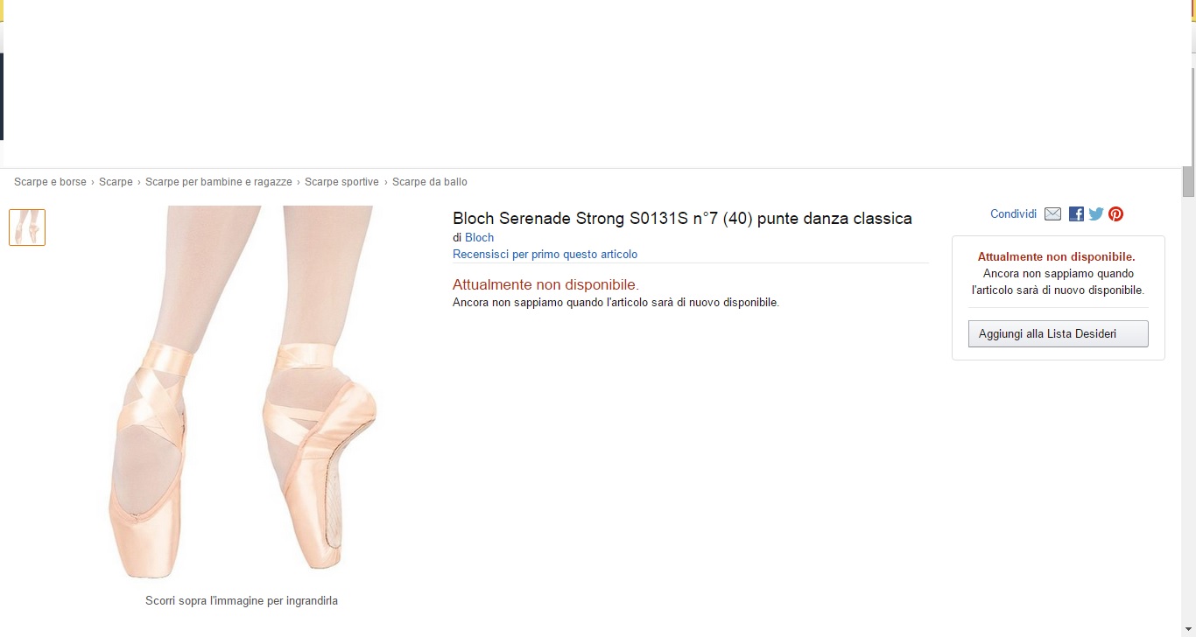This screenshot has height=637, width=1196.
Task: Share this item on Facebook
Action: click(1076, 213)
